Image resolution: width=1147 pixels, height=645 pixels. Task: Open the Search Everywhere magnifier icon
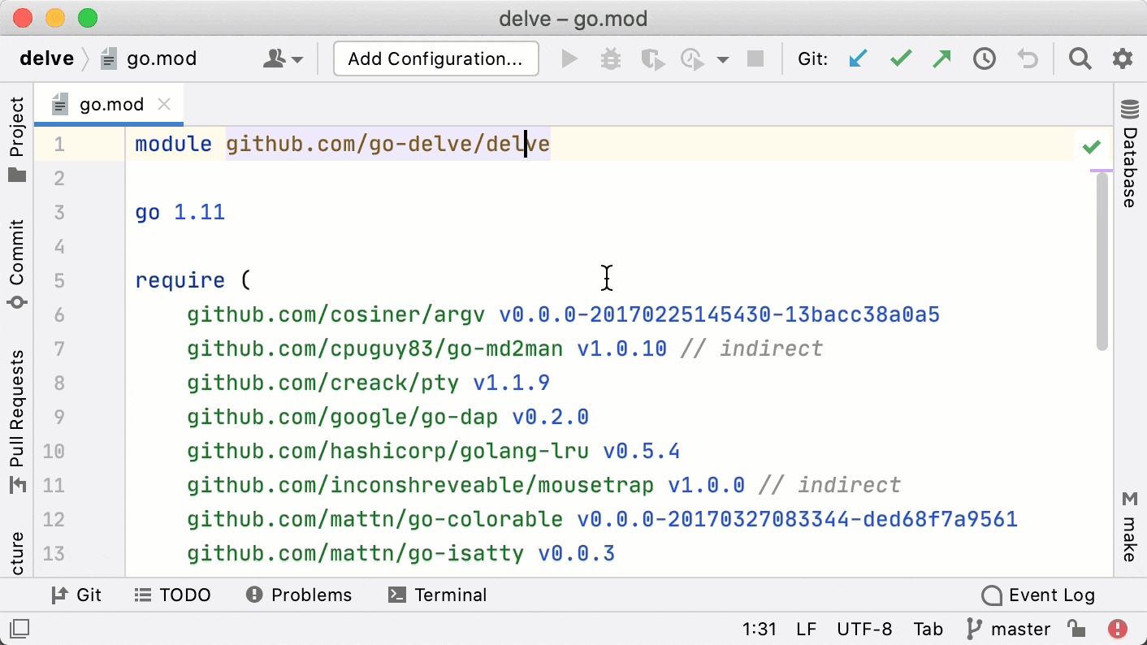(1080, 58)
